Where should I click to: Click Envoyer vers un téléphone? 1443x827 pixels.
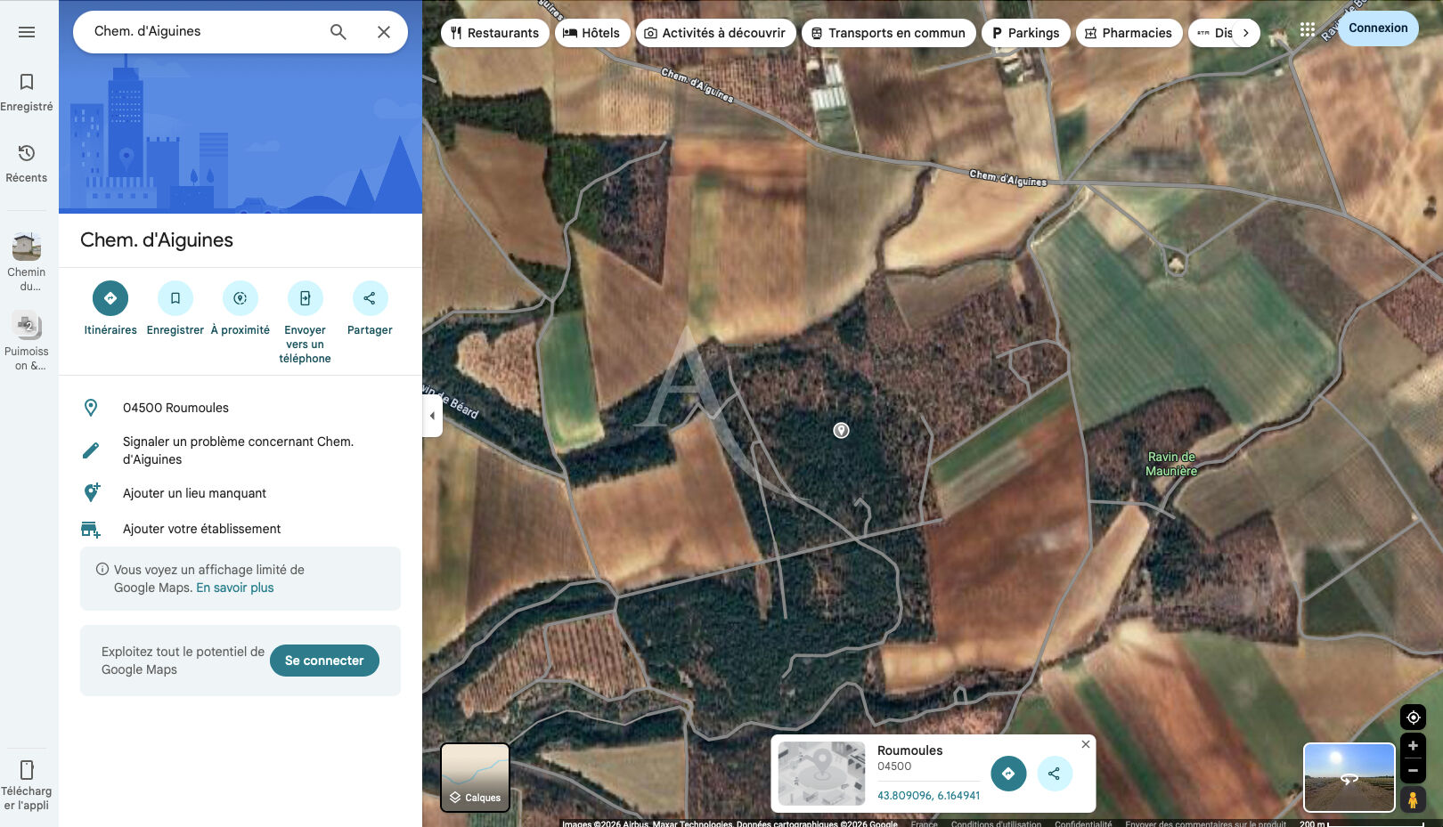pos(305,298)
